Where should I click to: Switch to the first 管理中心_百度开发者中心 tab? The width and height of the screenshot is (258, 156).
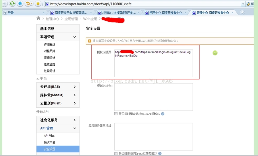pos(165,13)
